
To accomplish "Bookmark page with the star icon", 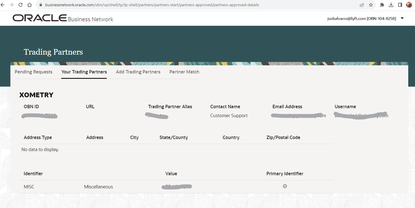I will (371, 5).
